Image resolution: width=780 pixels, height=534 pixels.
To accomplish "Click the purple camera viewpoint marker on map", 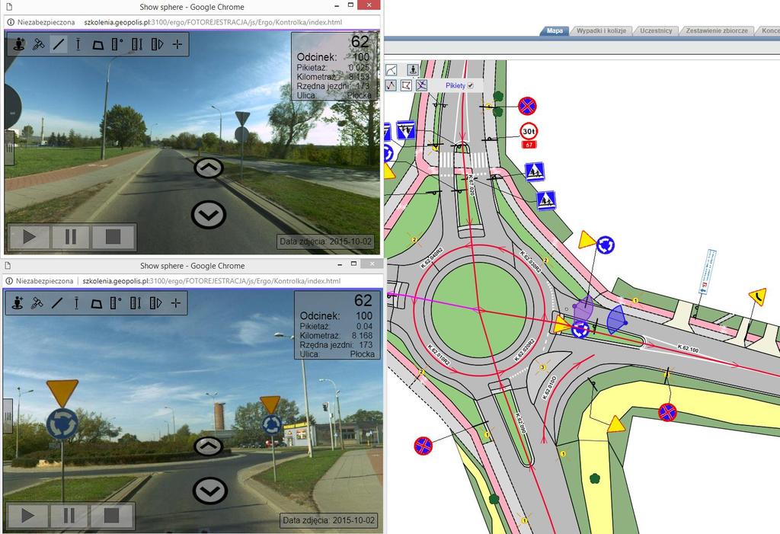I will 583,308.
